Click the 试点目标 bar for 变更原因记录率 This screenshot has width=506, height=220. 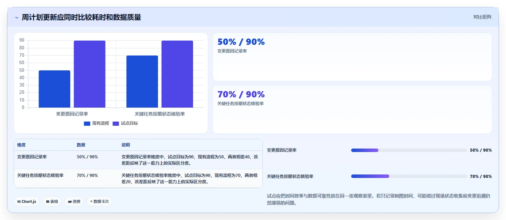point(89,74)
